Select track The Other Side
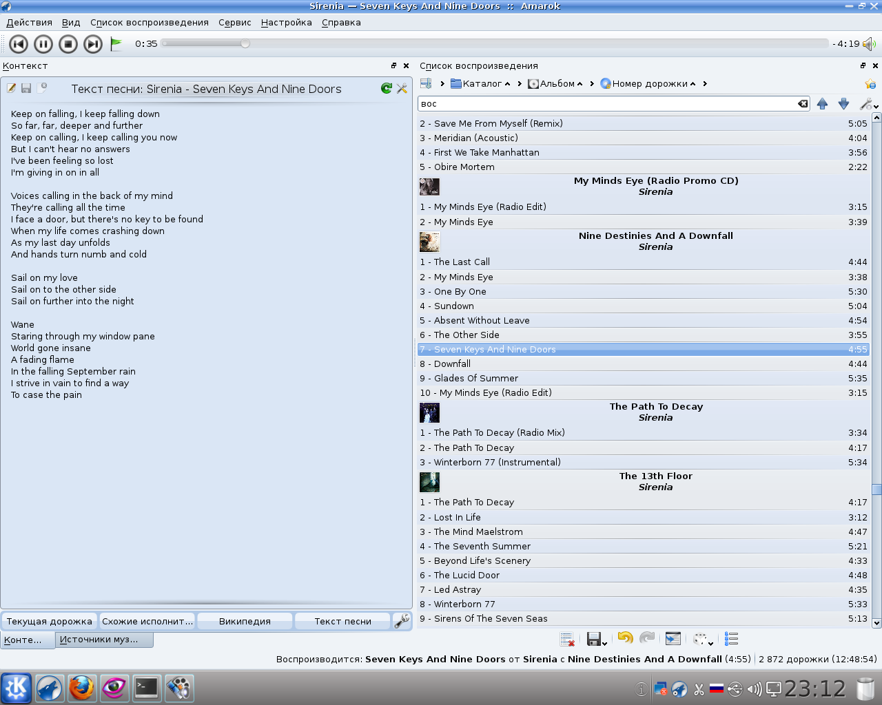Screen dimensions: 882x705 coord(644,335)
